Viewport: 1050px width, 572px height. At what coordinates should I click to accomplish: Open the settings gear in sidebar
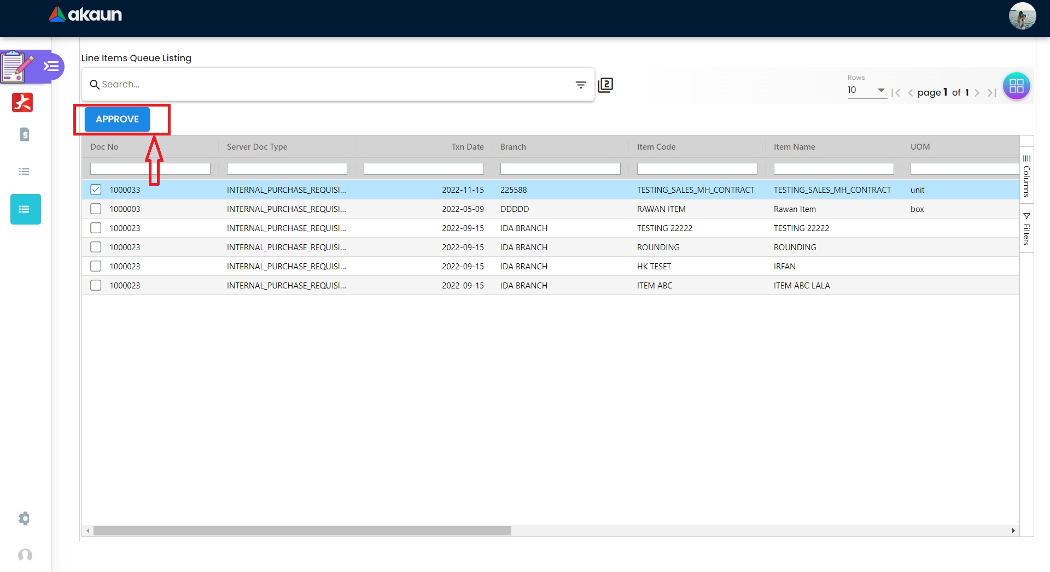[x=24, y=518]
